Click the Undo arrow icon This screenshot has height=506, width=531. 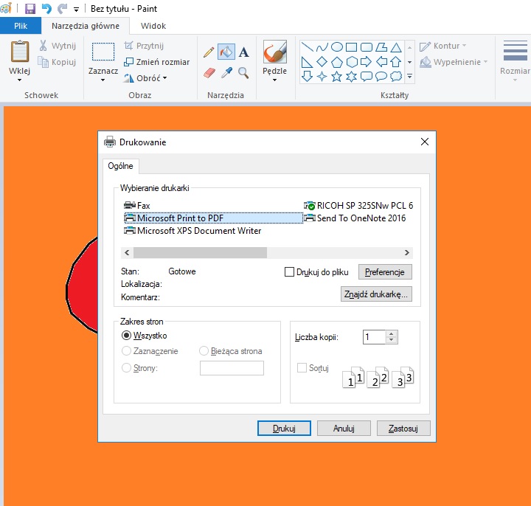(46, 9)
